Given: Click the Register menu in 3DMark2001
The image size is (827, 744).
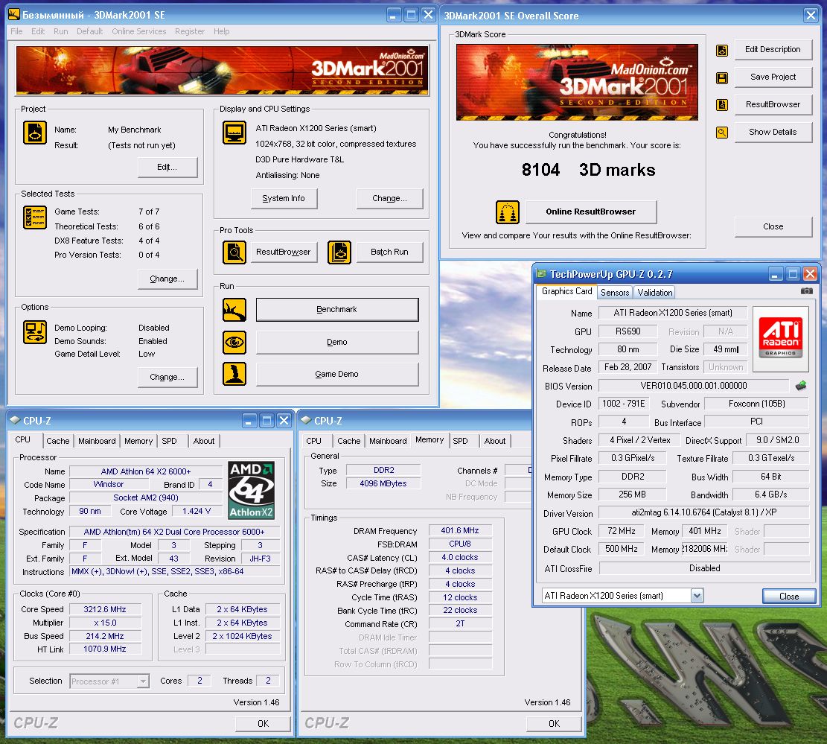Looking at the screenshot, I should point(189,31).
